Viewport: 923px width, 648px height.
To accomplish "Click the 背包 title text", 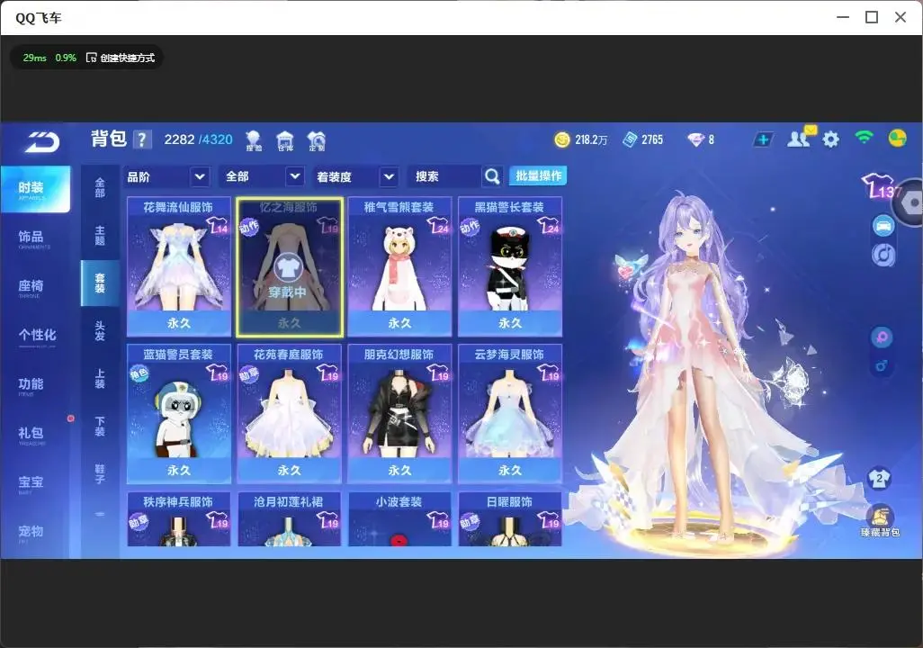I will (109, 139).
